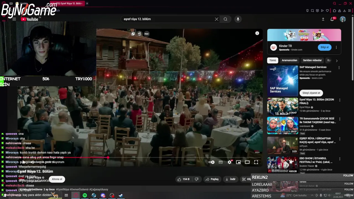Image resolution: width=354 pixels, height=199 pixels.
Task: Show more filter chips with right chevron
Action: [337, 61]
